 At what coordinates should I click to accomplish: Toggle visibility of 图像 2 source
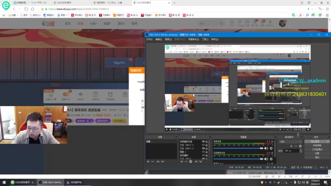[203, 152]
